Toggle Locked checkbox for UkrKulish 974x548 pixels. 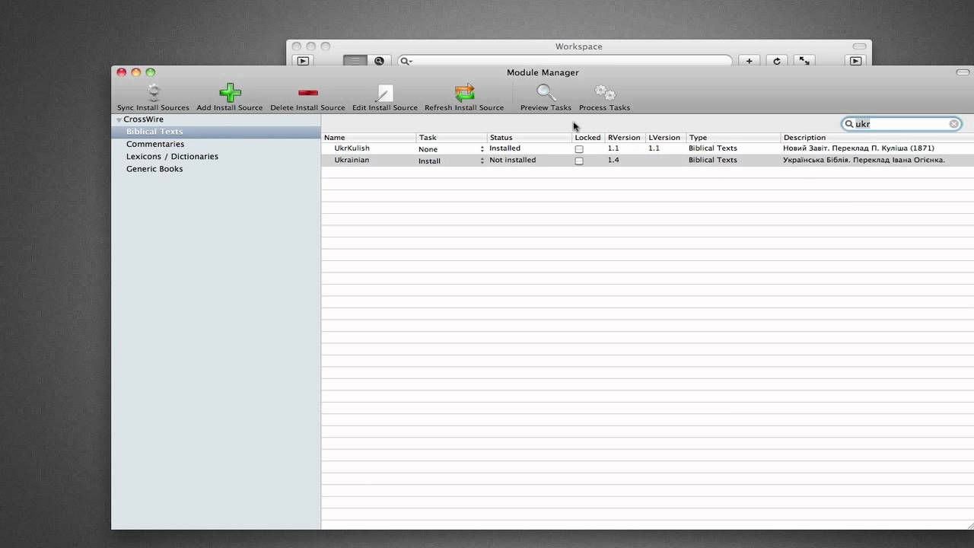tap(579, 149)
